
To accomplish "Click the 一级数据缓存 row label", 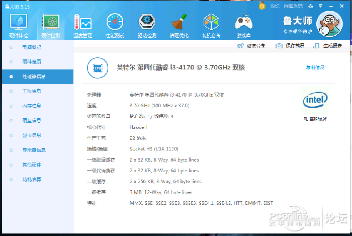I will pyautogui.click(x=101, y=160).
